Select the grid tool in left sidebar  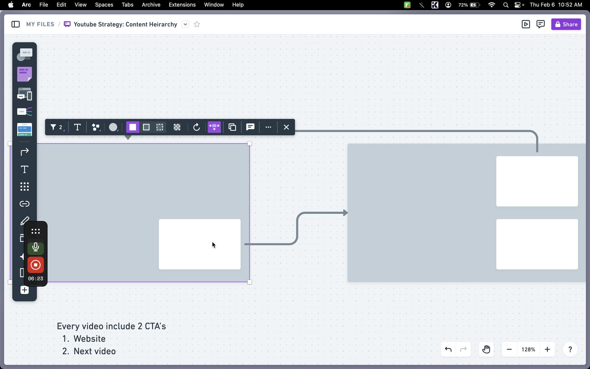pyautogui.click(x=25, y=187)
